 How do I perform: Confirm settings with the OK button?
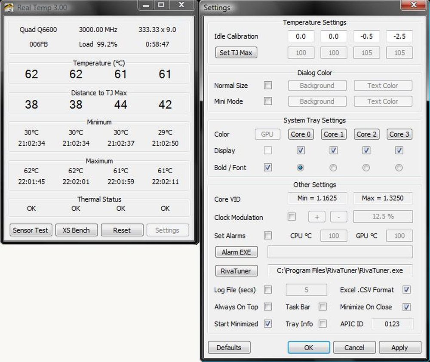click(x=308, y=347)
